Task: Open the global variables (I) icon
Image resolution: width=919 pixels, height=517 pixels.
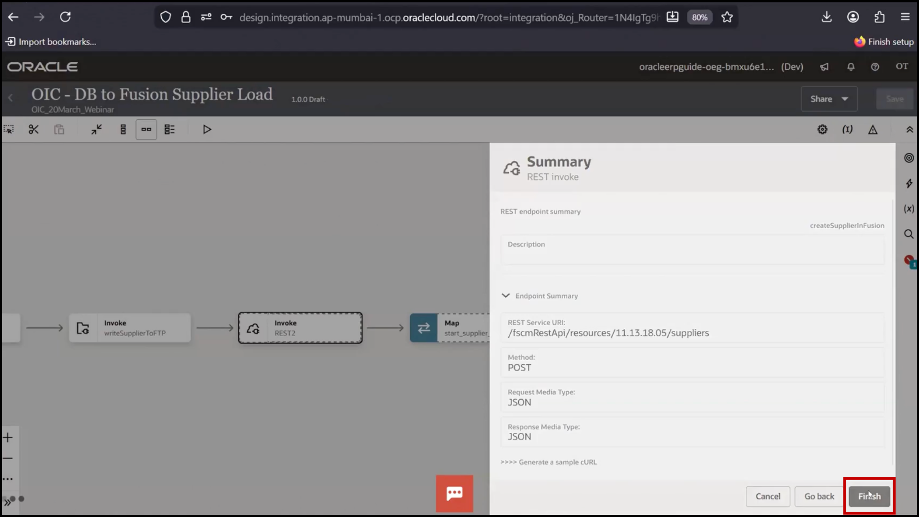Action: (847, 129)
